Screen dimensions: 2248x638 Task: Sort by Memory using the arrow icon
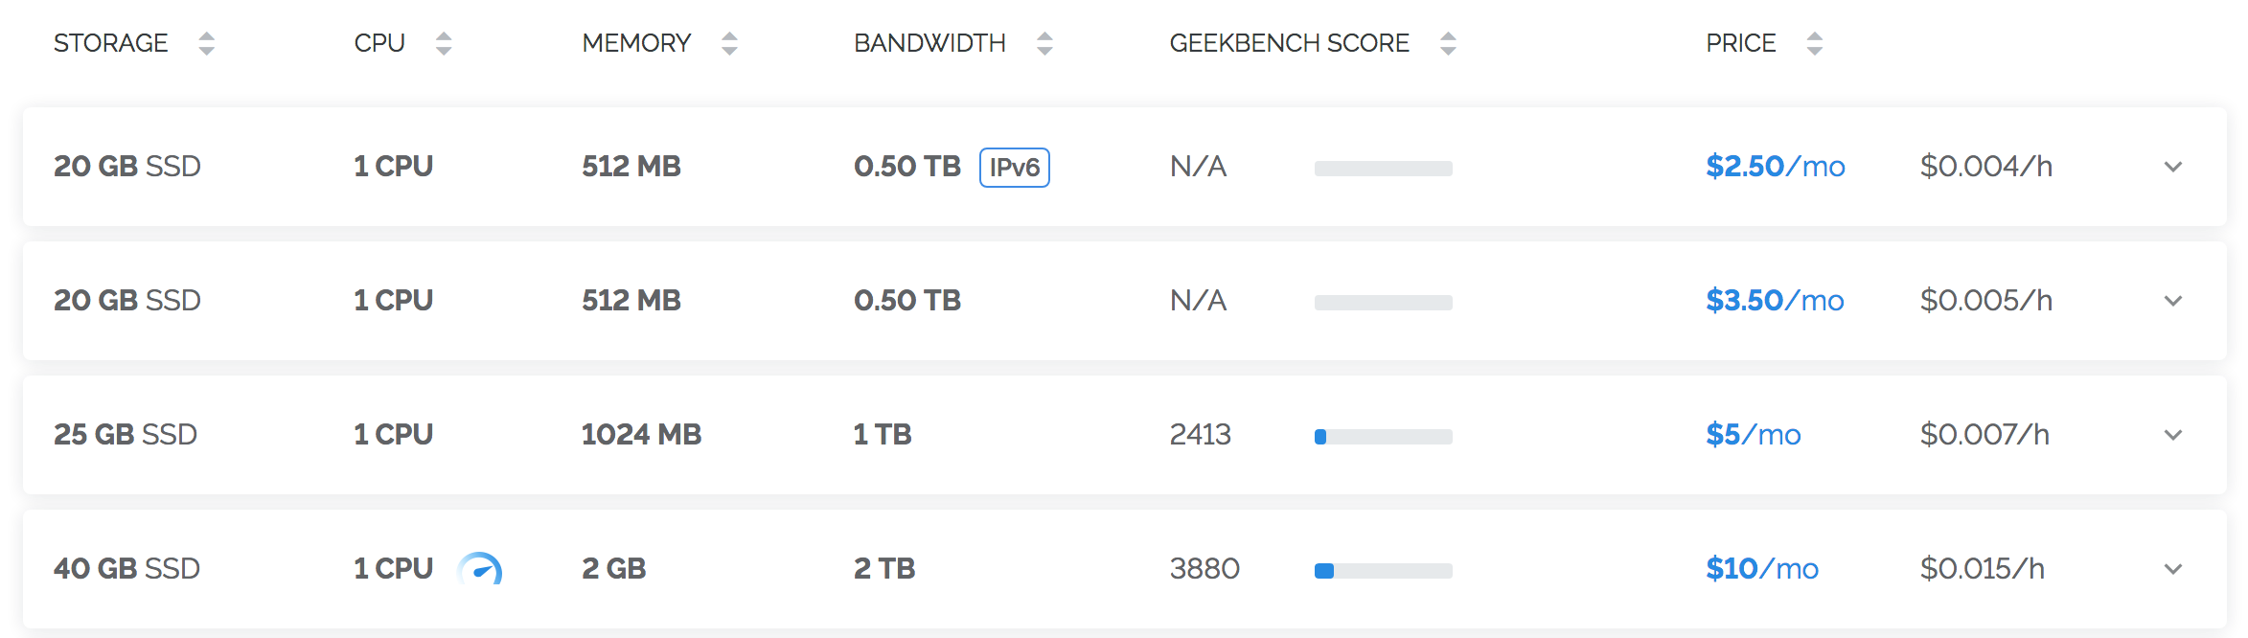[x=729, y=43]
